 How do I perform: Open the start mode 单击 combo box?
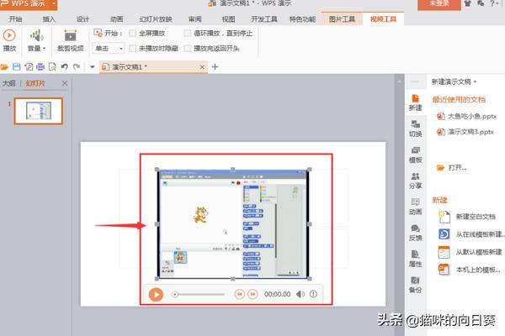click(x=109, y=48)
